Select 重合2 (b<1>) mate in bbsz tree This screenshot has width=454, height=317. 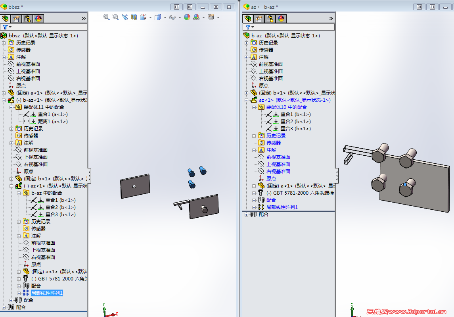(61, 207)
